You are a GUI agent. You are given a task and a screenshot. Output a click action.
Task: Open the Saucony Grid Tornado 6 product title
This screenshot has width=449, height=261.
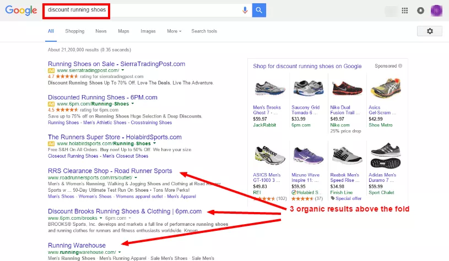[x=306, y=110]
